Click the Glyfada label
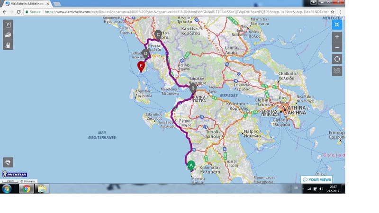The height and width of the screenshot is (213, 379). pos(281,122)
